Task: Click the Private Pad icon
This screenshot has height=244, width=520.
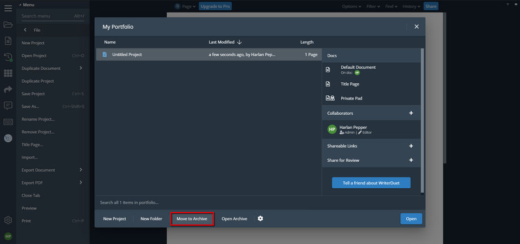Action: (330, 98)
